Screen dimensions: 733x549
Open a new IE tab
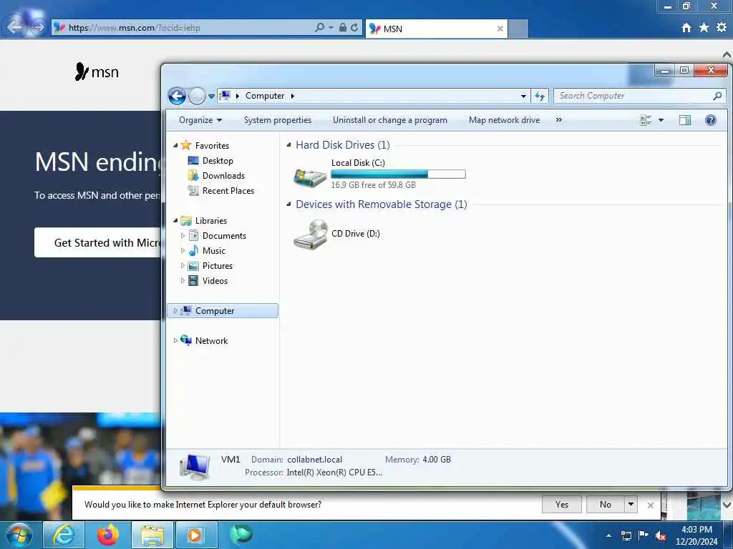518,29
